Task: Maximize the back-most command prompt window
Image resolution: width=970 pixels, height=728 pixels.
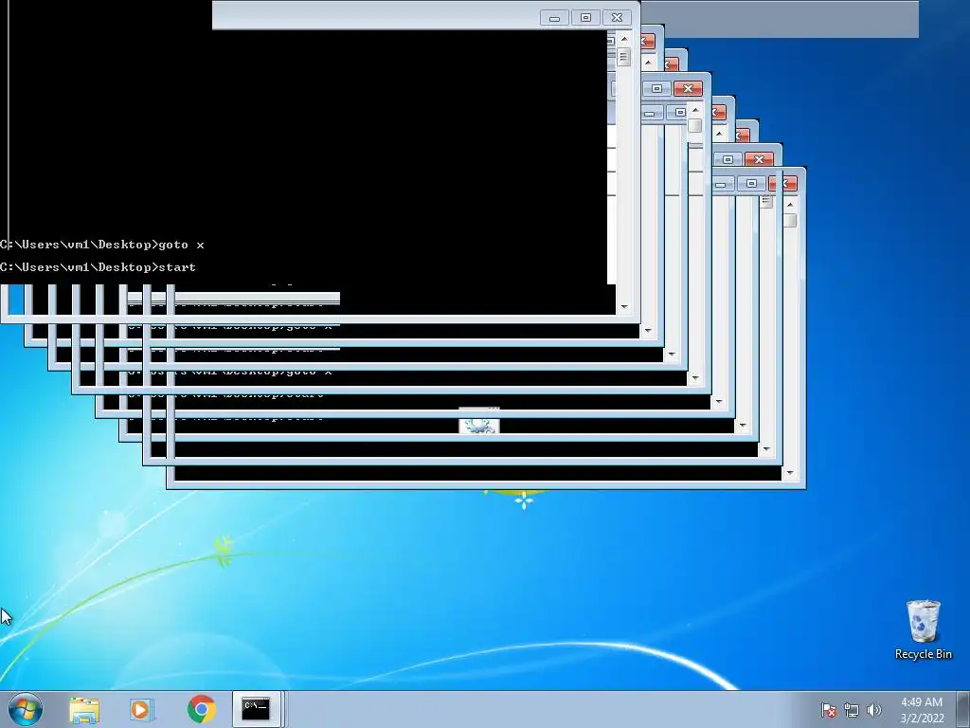Action: (x=751, y=183)
